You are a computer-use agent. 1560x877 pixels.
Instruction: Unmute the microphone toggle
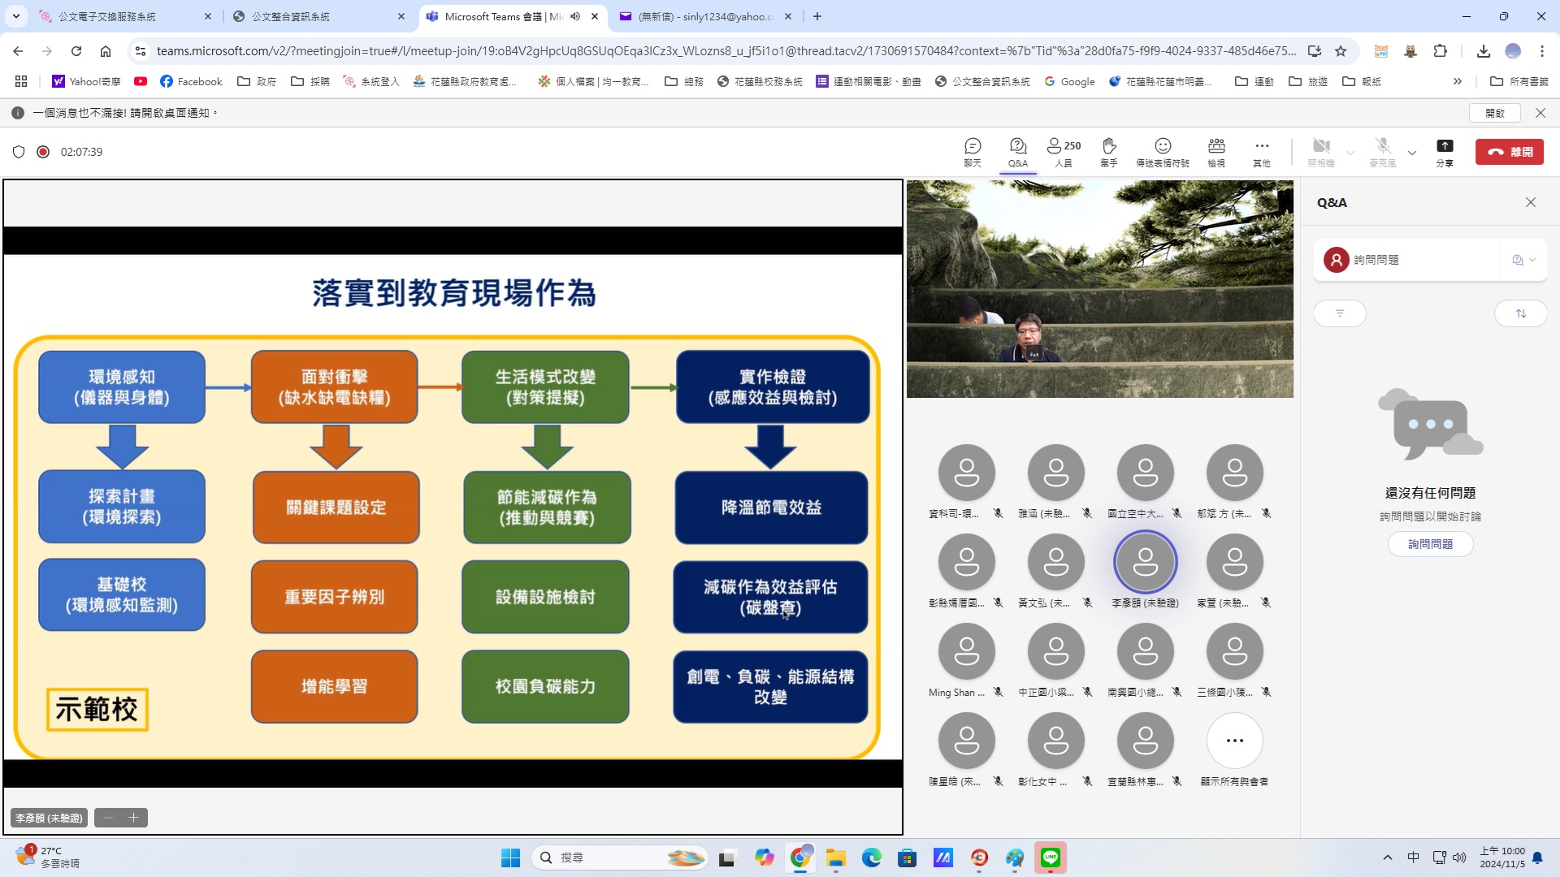[x=1382, y=151]
